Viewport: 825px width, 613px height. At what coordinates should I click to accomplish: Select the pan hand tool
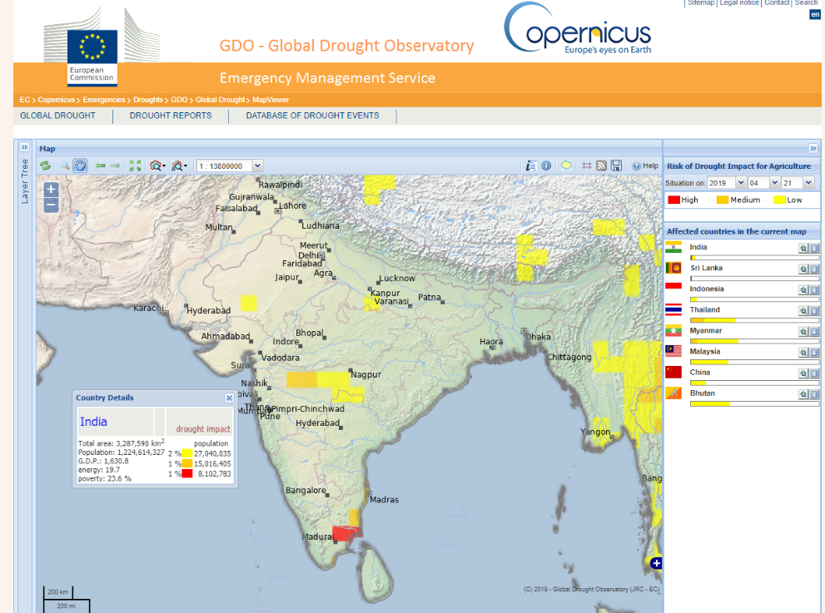click(80, 165)
